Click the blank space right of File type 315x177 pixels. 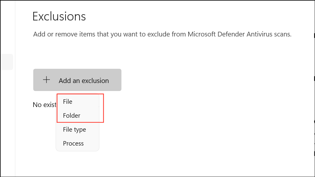point(92,130)
